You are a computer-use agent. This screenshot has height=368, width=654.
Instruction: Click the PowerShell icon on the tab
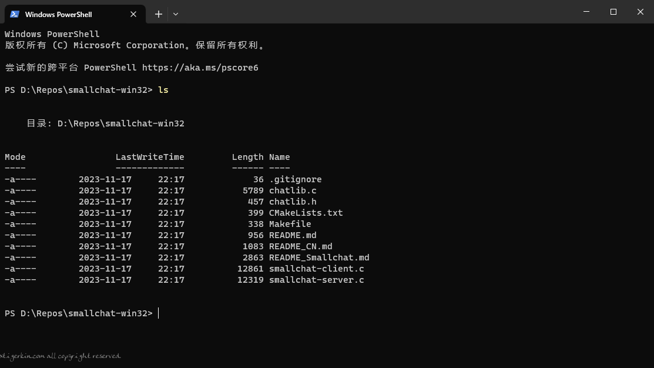coord(15,14)
